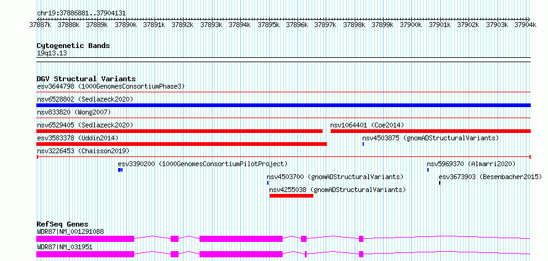The image size is (548, 261).
Task: Open variant nsv833820 Wong2007 label
Action: 74,113
